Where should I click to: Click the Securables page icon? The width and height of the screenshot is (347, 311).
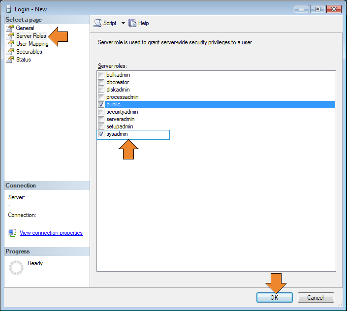click(x=10, y=52)
